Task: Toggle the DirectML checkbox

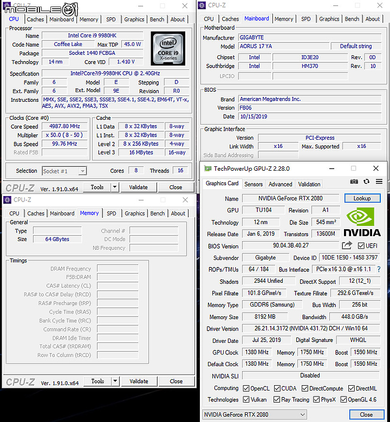Action: click(x=352, y=388)
